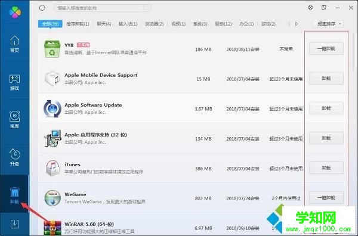Open the 升级 upgrade section
Image resolution: width=358 pixels, height=236 pixels.
pos(14,157)
